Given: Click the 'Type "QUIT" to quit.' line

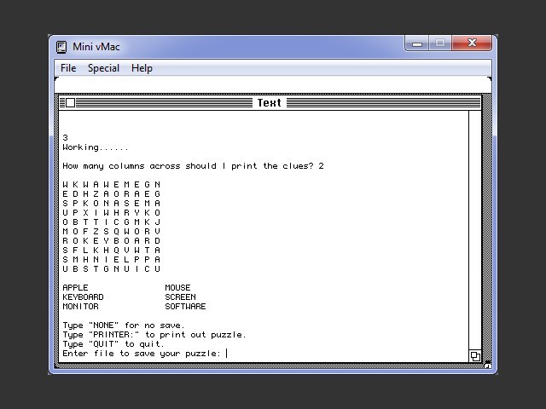Looking at the screenshot, I should [x=113, y=344].
